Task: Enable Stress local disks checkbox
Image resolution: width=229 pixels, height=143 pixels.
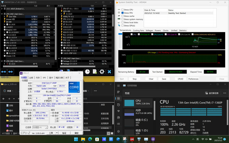Action: click(123, 23)
